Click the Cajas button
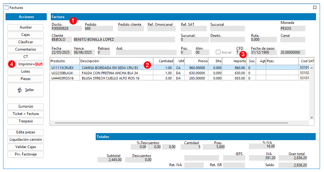The width and height of the screenshot is (324, 172). pos(26,35)
